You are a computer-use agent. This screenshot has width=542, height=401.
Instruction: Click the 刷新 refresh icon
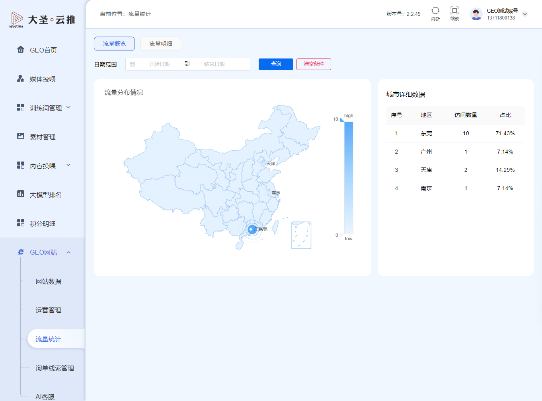435,11
